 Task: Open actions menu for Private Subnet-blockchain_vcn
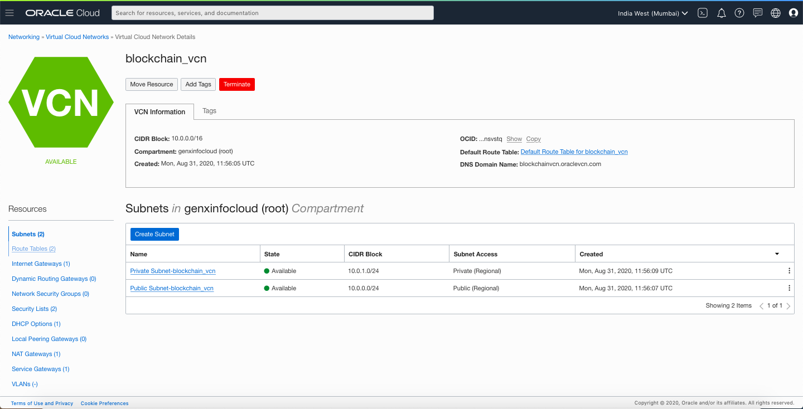click(x=789, y=271)
